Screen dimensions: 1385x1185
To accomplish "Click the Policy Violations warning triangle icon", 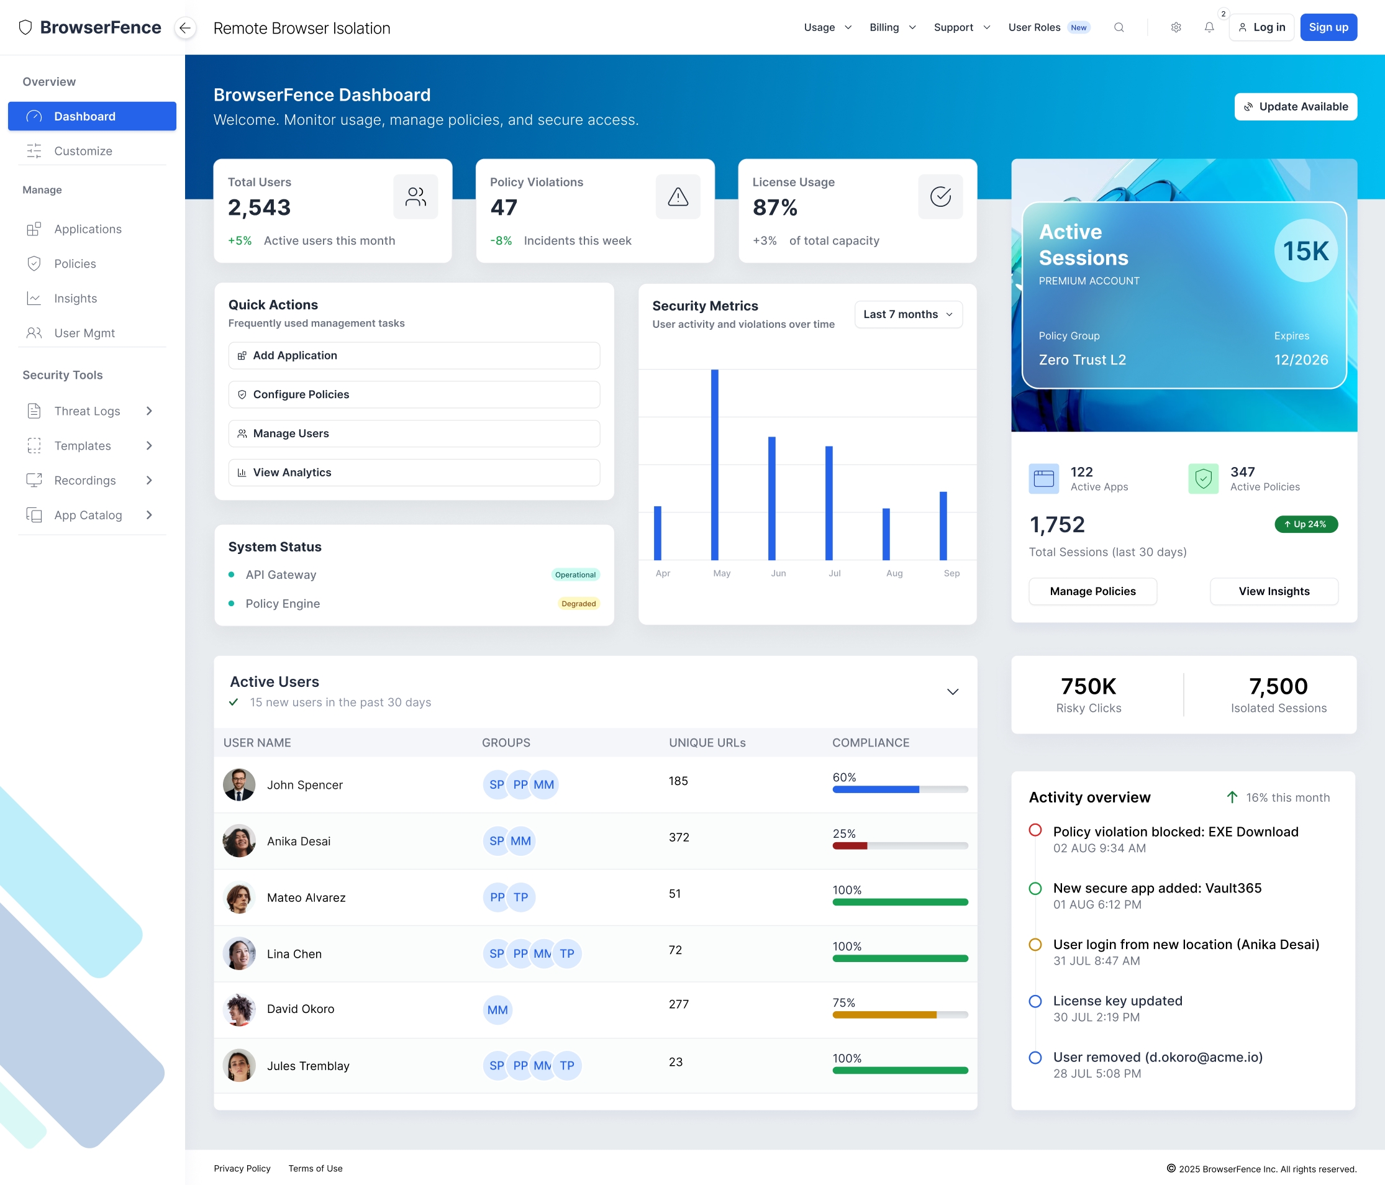I will tap(678, 196).
